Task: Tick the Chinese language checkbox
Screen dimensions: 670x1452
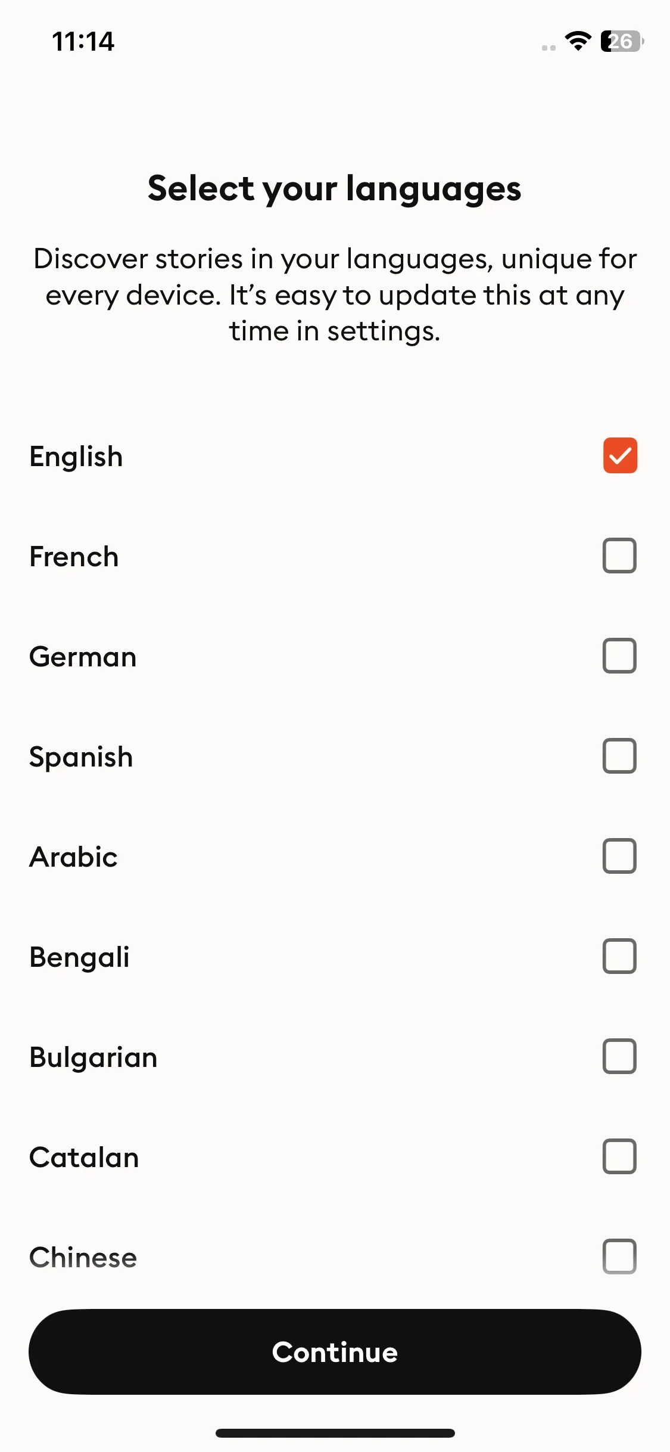Action: tap(620, 1257)
